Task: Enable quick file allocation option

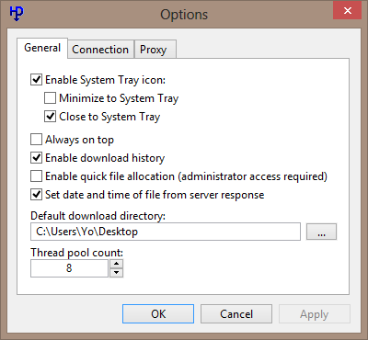Action: (37, 176)
